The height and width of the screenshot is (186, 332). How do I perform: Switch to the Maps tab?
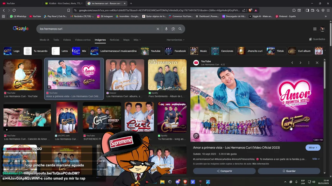click(126, 40)
